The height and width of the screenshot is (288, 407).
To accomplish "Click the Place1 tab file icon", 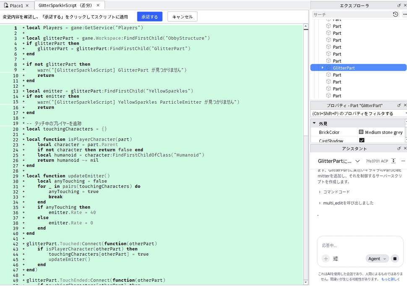I will [x=6, y=5].
